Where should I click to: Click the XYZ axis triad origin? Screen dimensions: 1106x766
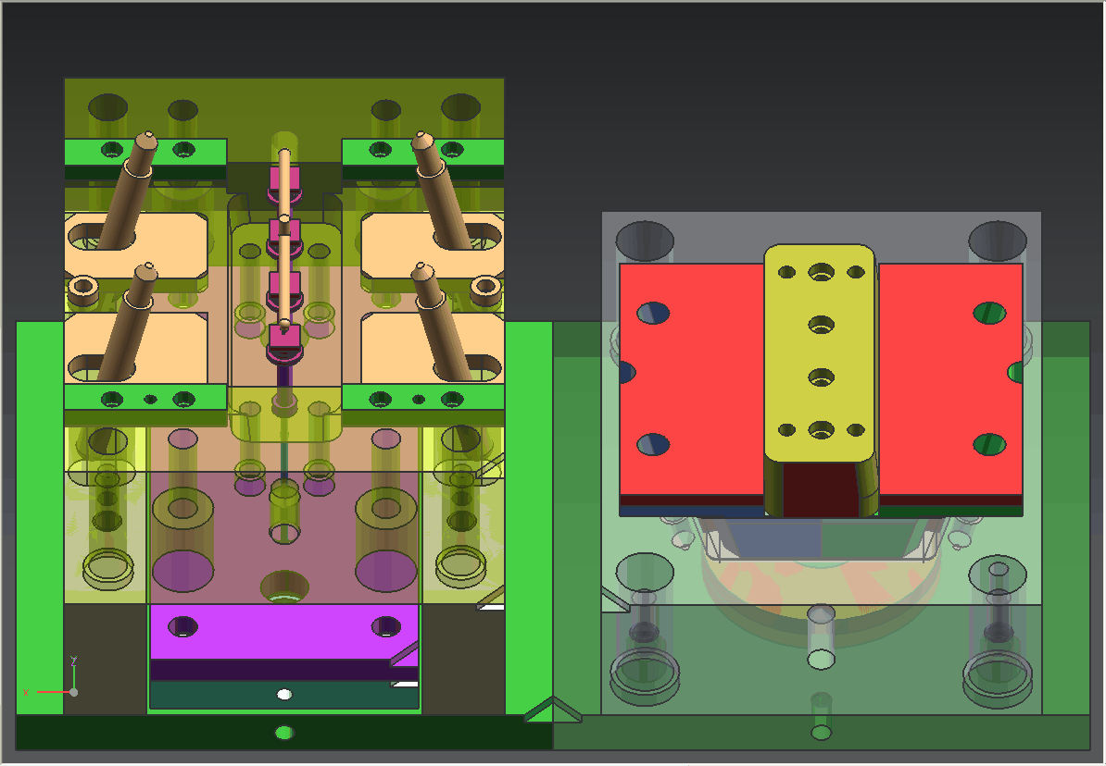[73, 692]
